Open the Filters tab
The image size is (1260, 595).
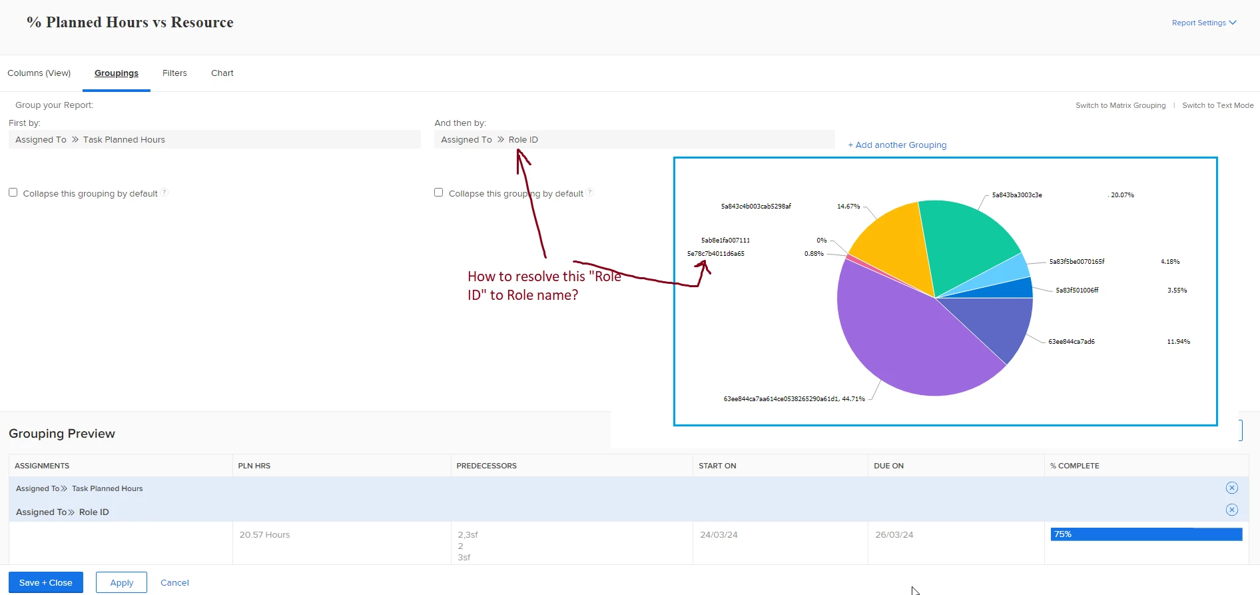coord(174,73)
